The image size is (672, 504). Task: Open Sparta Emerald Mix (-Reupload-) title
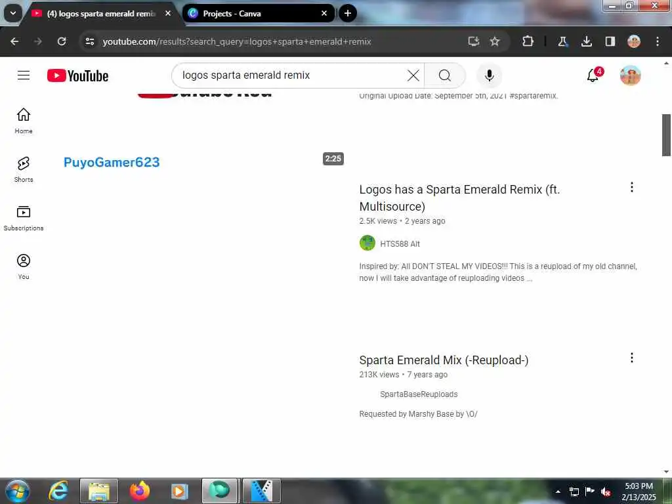pos(444,360)
